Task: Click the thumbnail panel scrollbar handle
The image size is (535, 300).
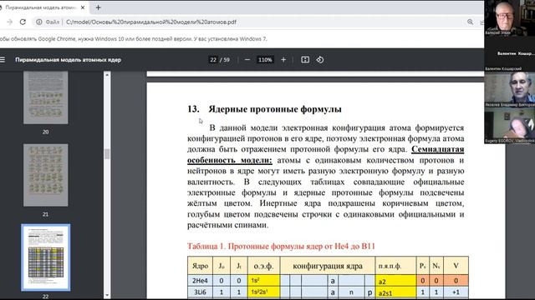Action: tap(107, 153)
